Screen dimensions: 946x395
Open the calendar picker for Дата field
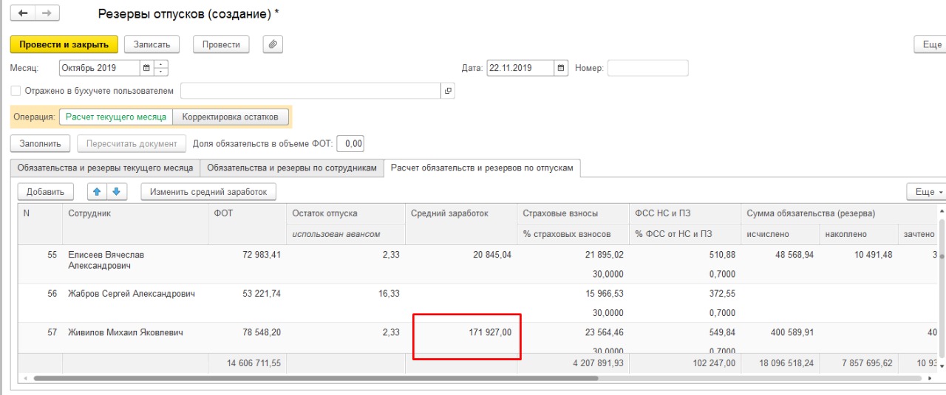click(561, 69)
